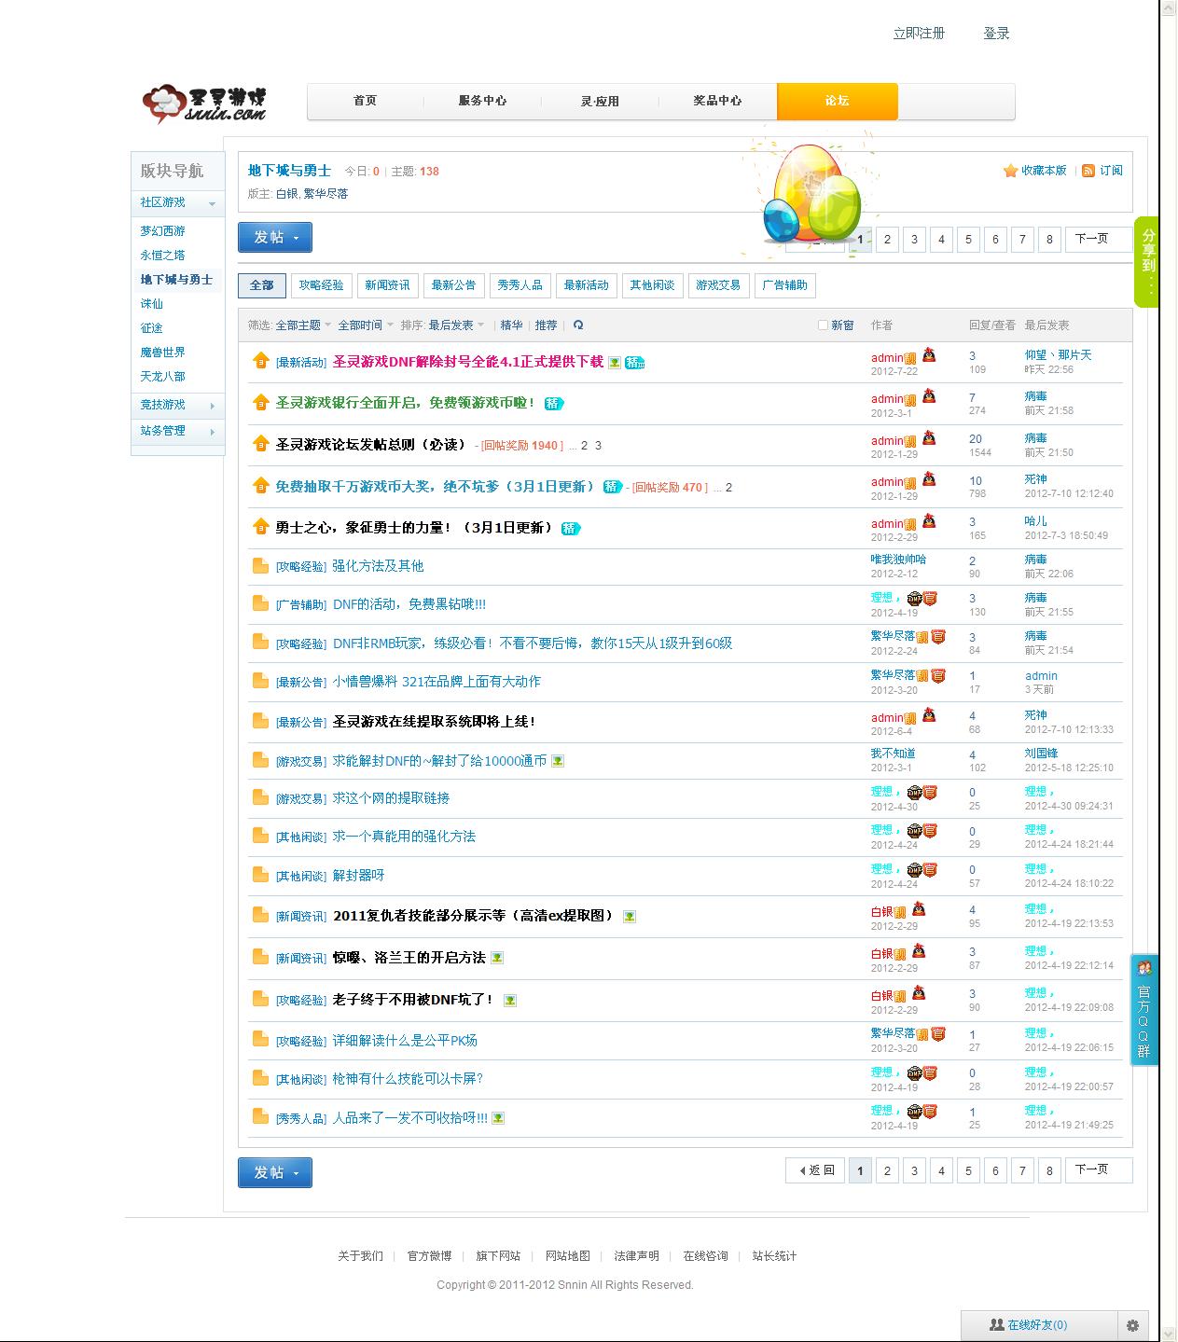The image size is (1178, 1342).
Task: Go to page 8 in top pagination
Action: click(x=1049, y=240)
